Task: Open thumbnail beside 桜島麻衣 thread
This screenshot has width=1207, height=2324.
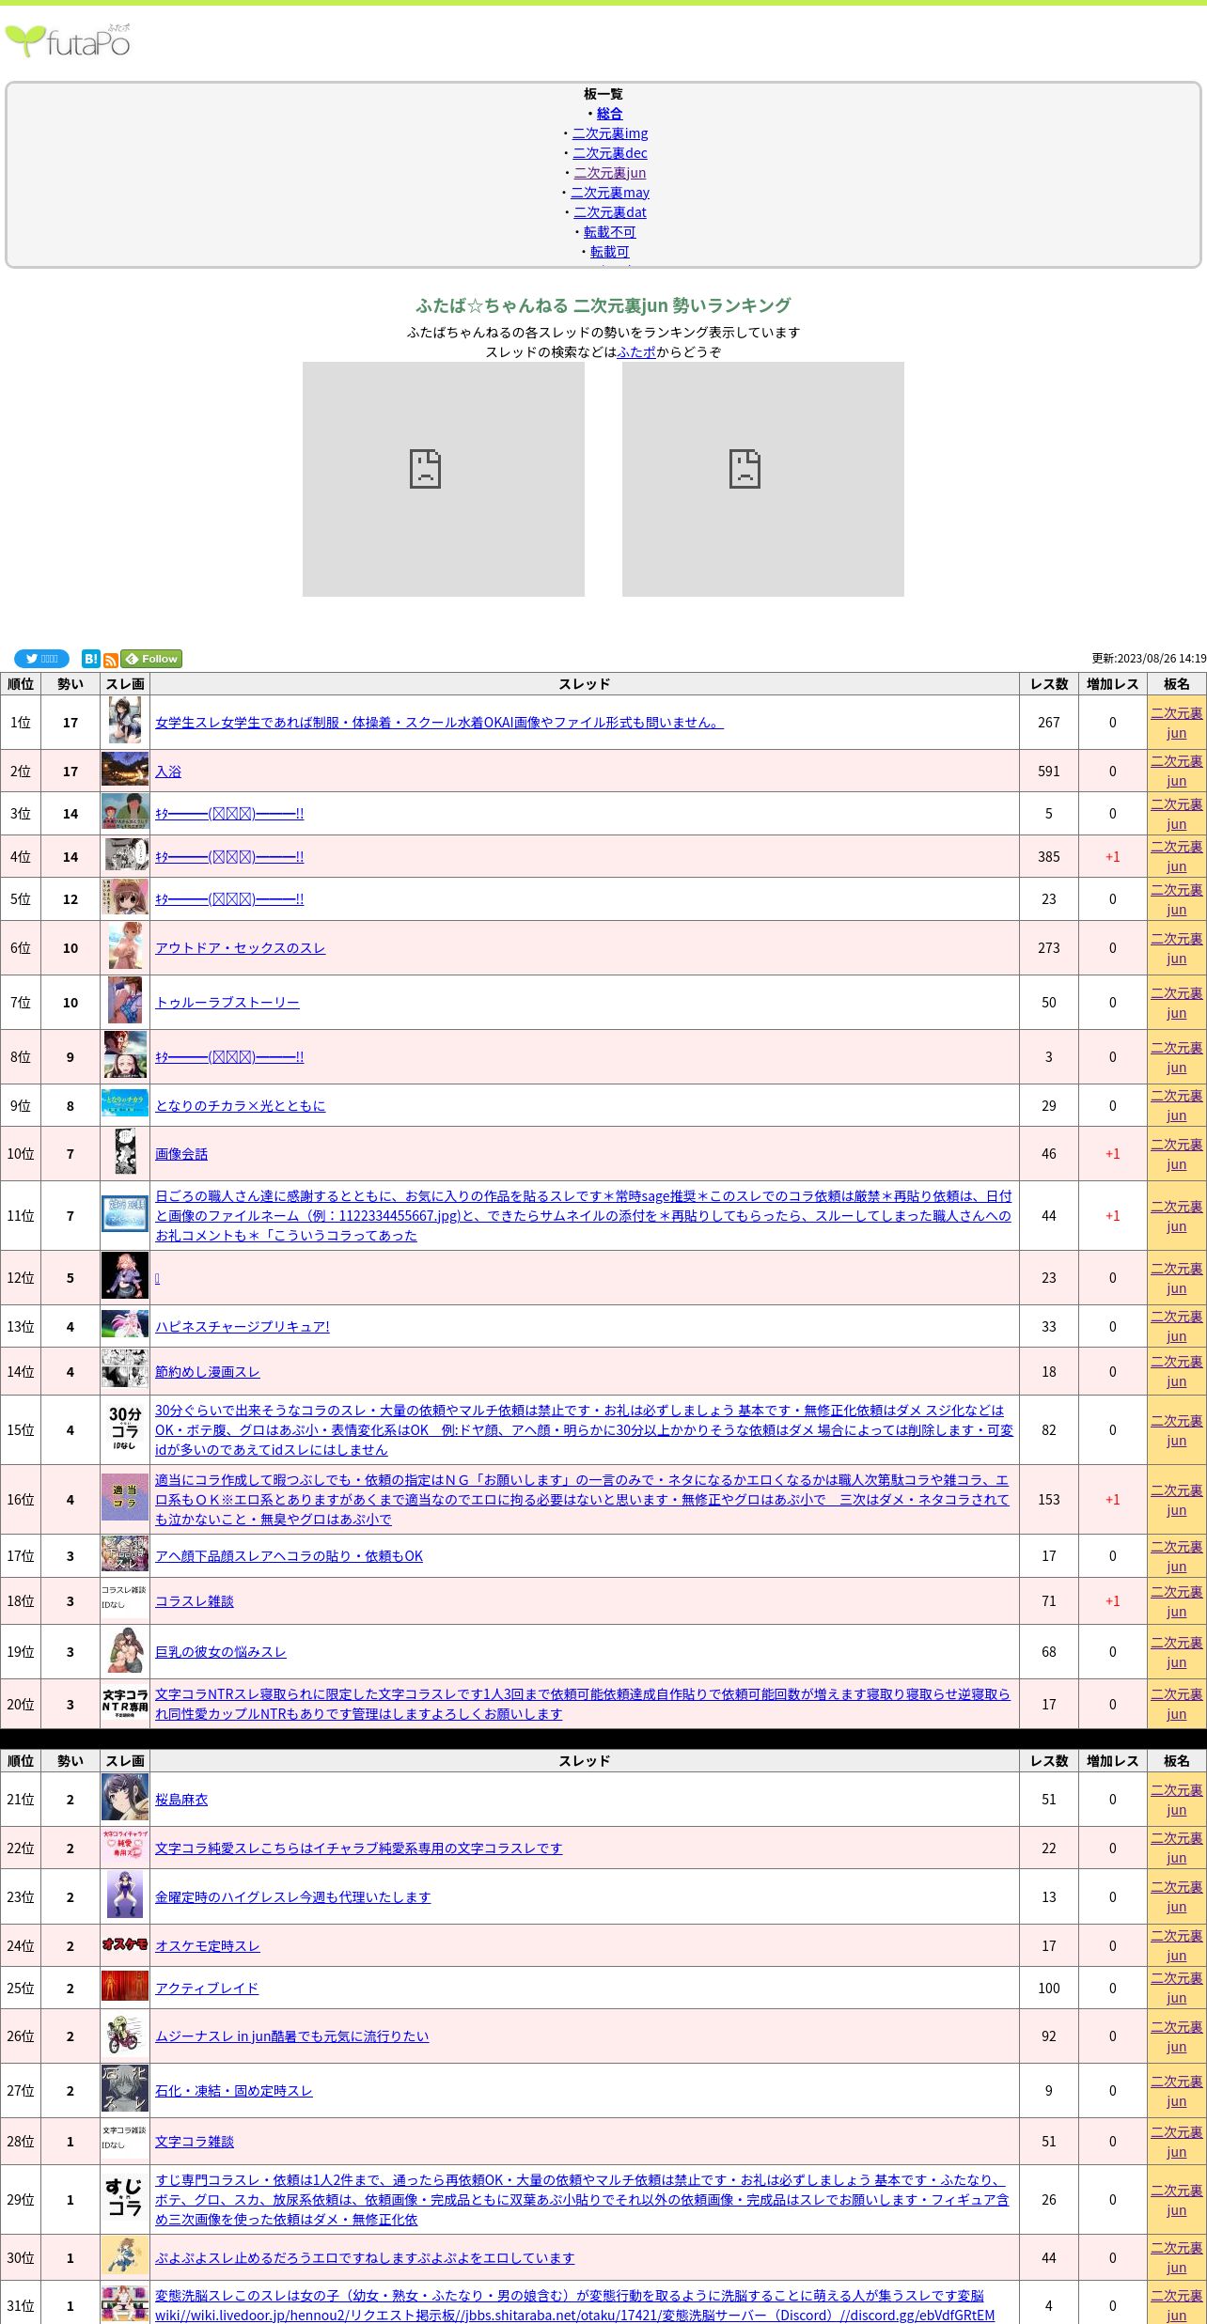Action: 125,1799
